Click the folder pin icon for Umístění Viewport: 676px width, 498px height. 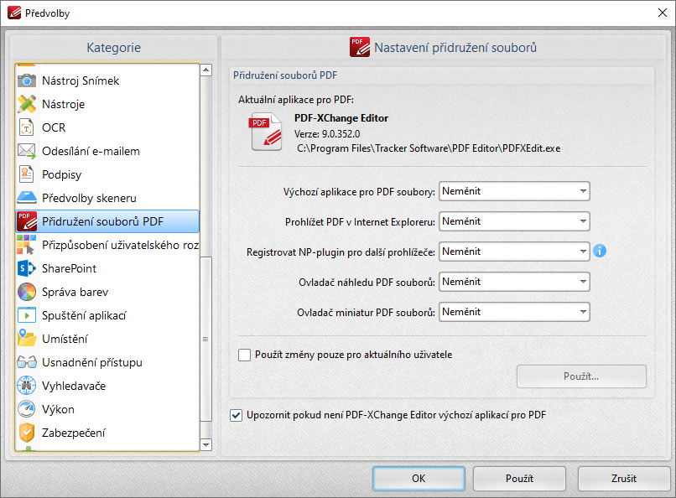[26, 339]
